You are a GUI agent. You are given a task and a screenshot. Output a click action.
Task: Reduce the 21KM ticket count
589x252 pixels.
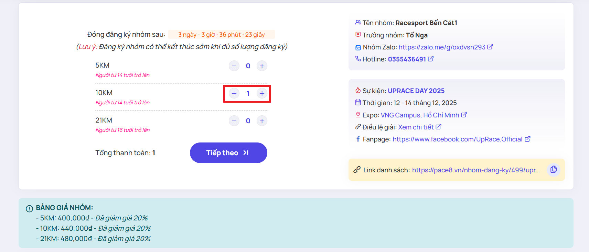pyautogui.click(x=234, y=121)
